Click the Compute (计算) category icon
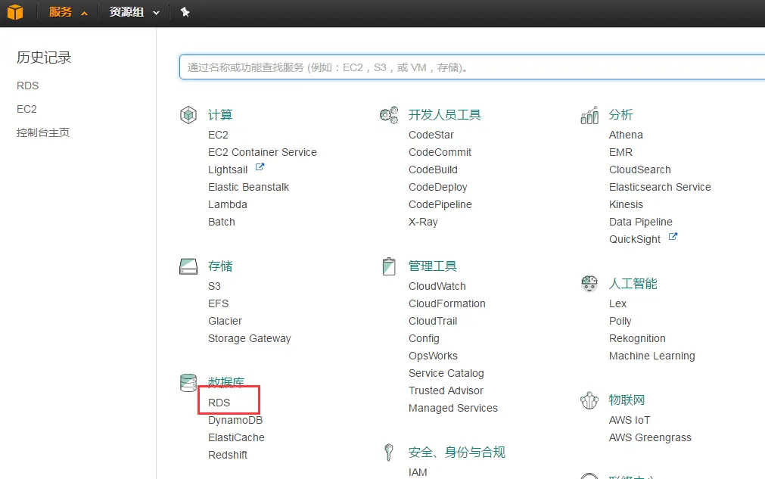The image size is (765, 479). (188, 115)
